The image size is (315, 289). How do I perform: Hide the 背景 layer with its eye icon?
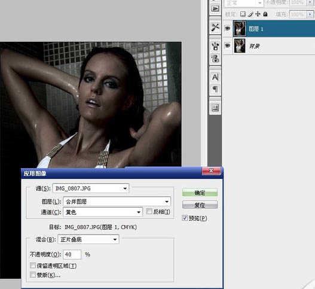click(x=227, y=45)
